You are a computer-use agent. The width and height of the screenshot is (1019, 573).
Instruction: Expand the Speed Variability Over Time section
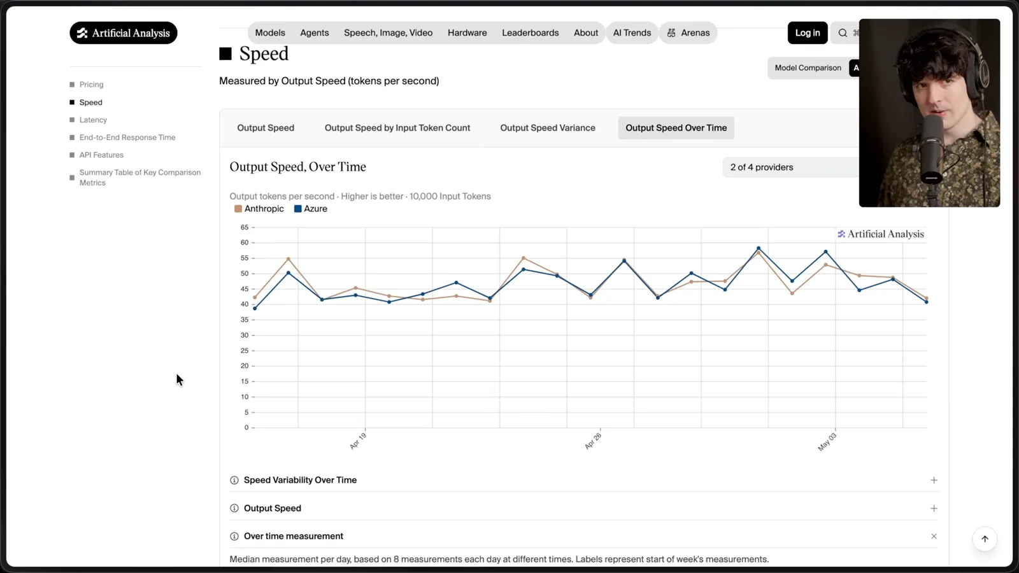click(934, 480)
